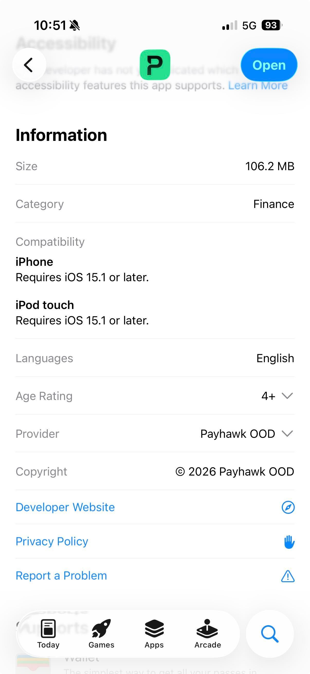Tap the Payhawk app icon at top
The width and height of the screenshot is (310, 674).
[x=155, y=65]
